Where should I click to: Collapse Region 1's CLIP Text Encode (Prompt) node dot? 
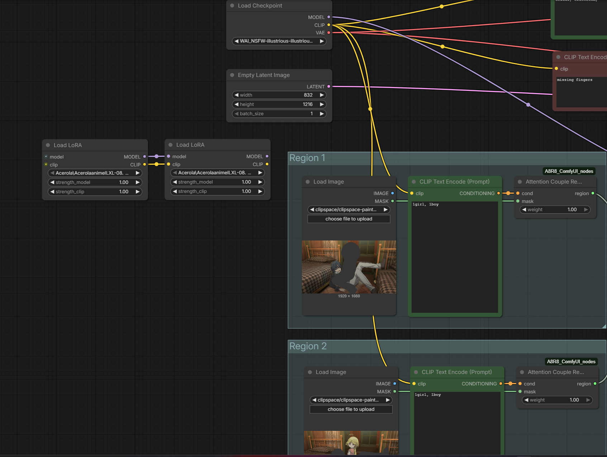414,182
